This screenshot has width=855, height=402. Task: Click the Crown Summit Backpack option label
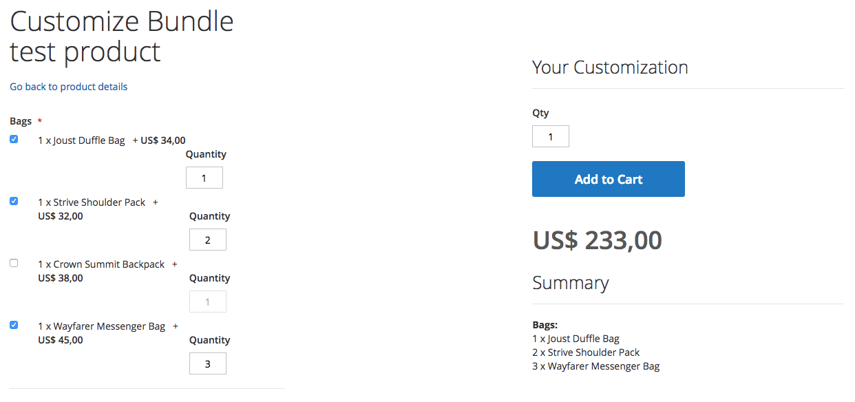click(x=101, y=264)
